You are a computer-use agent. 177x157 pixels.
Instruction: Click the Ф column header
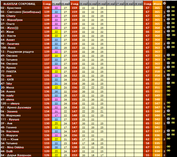point(164,3)
